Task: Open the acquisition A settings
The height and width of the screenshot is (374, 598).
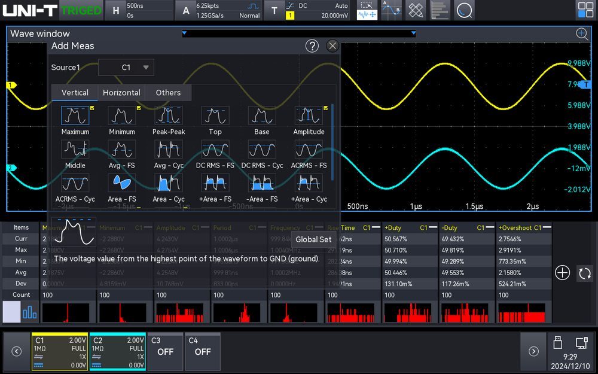Action: (218, 10)
